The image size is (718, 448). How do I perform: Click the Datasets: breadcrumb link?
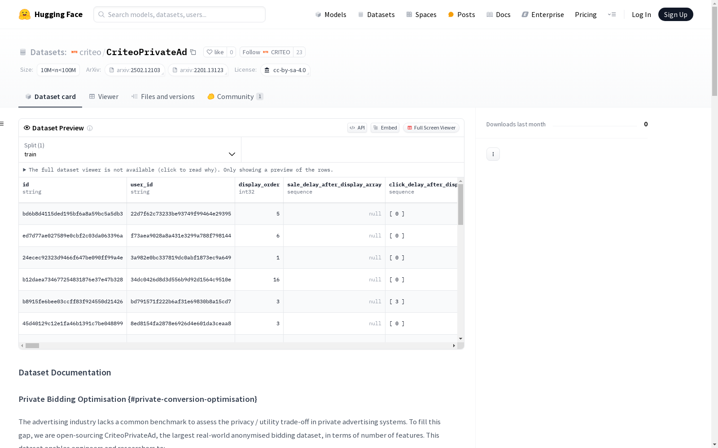(48, 52)
